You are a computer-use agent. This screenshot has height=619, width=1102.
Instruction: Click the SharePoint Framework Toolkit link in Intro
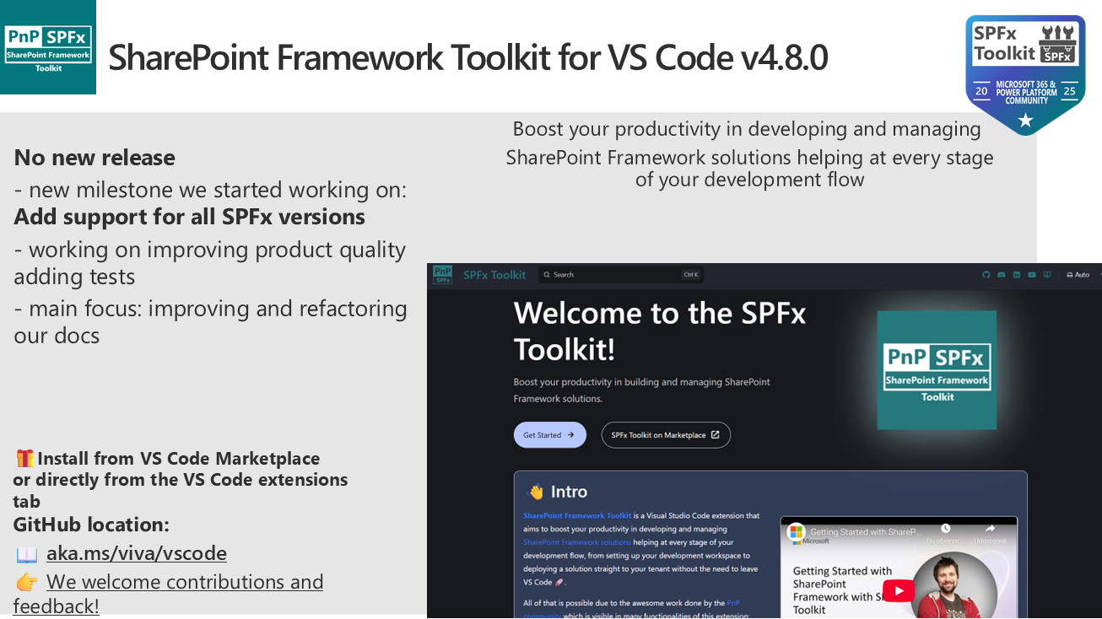[577, 515]
